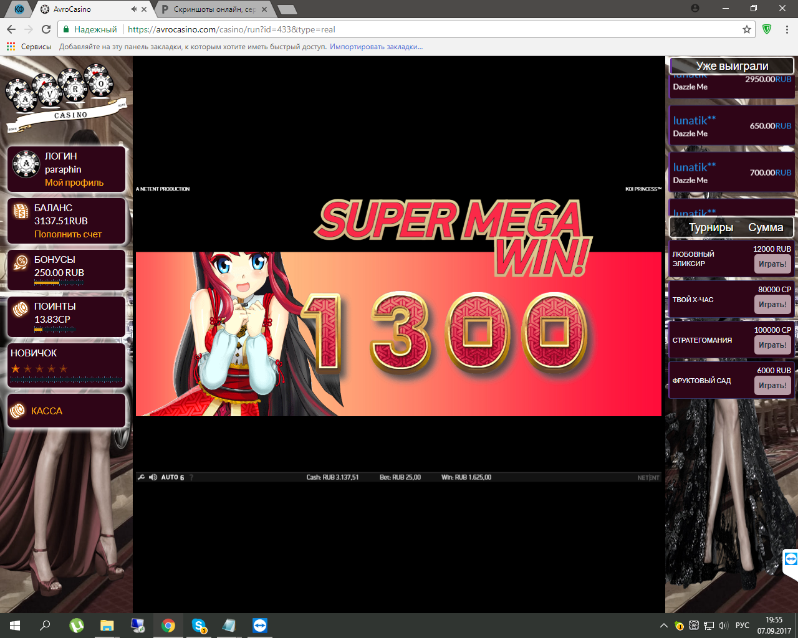Open File Explorer from taskbar
Screen dimensions: 798x638
107,626
